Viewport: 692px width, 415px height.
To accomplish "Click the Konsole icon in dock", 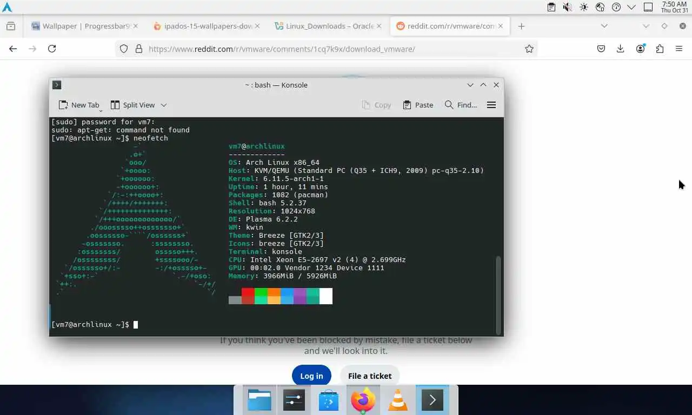I will [432, 400].
